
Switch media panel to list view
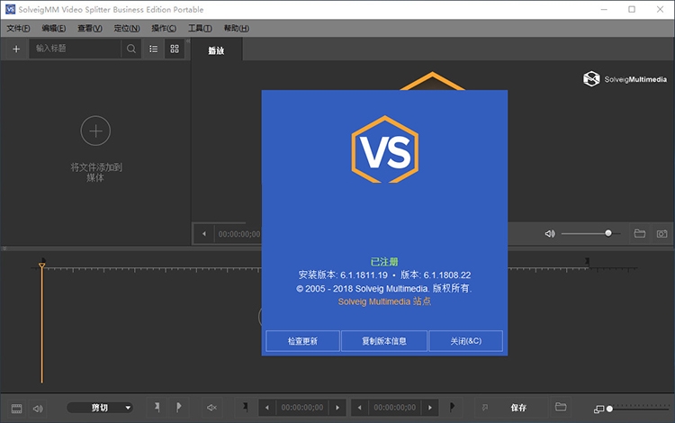[154, 49]
